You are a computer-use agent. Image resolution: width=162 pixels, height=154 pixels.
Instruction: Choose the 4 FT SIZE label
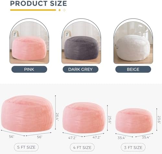point(82,148)
